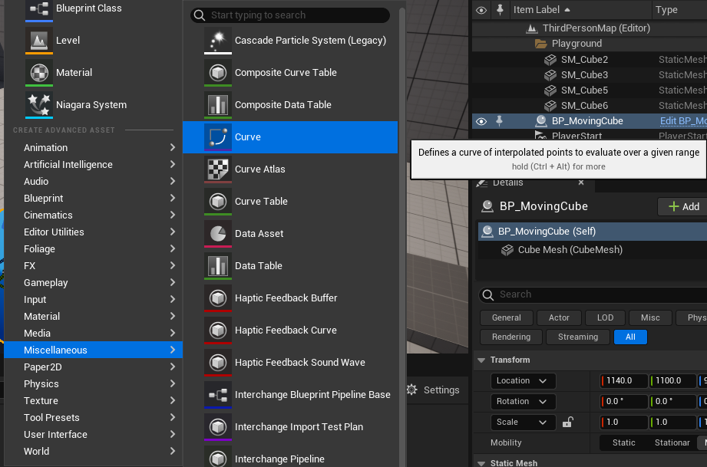
Task: Click the Haptic Feedback Buffer icon
Action: tap(218, 298)
